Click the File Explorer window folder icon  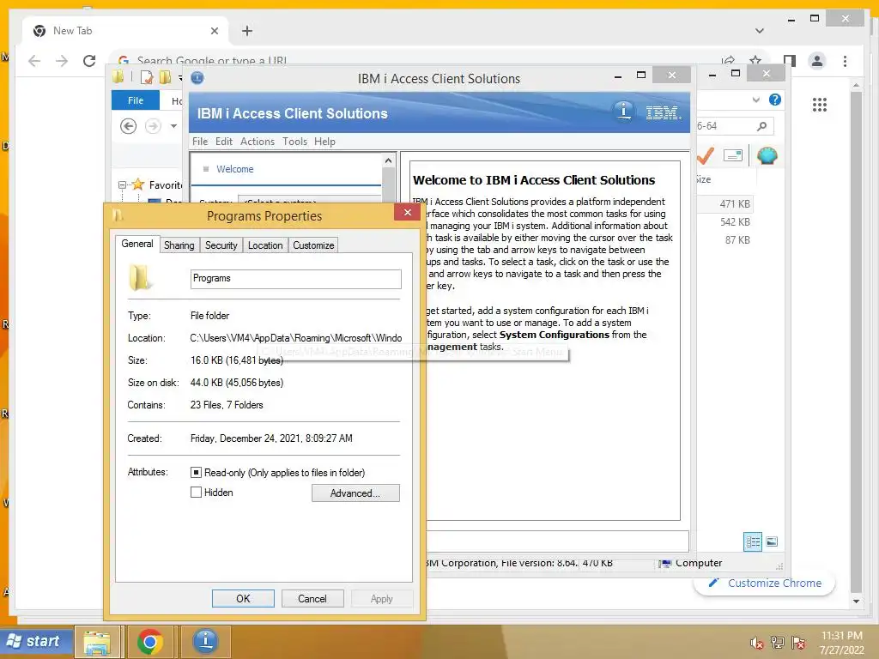(118, 77)
